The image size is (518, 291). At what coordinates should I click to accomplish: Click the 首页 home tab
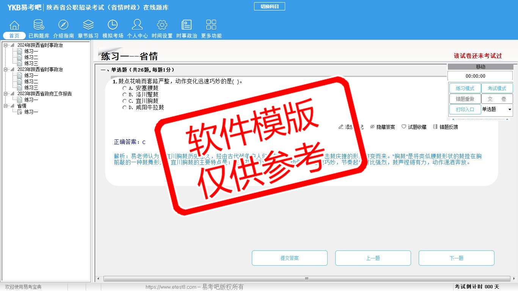coord(14,36)
